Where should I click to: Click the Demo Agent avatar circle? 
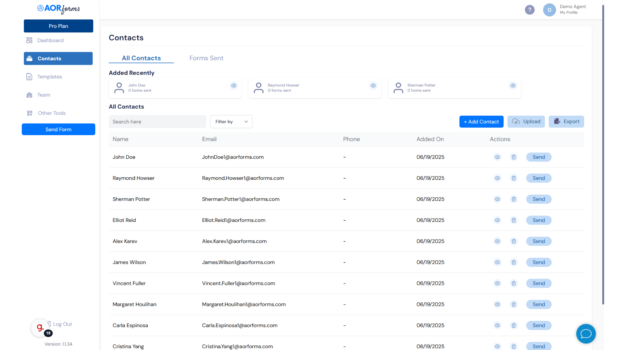[549, 10]
